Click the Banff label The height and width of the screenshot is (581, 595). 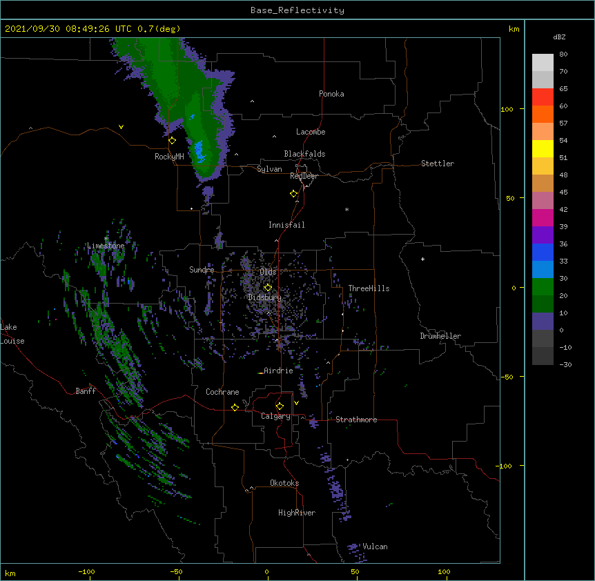pos(86,391)
